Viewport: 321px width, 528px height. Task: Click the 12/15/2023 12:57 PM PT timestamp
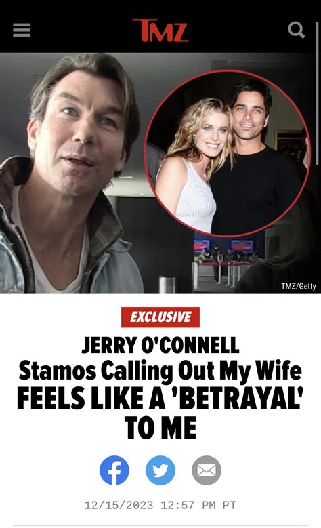click(160, 505)
